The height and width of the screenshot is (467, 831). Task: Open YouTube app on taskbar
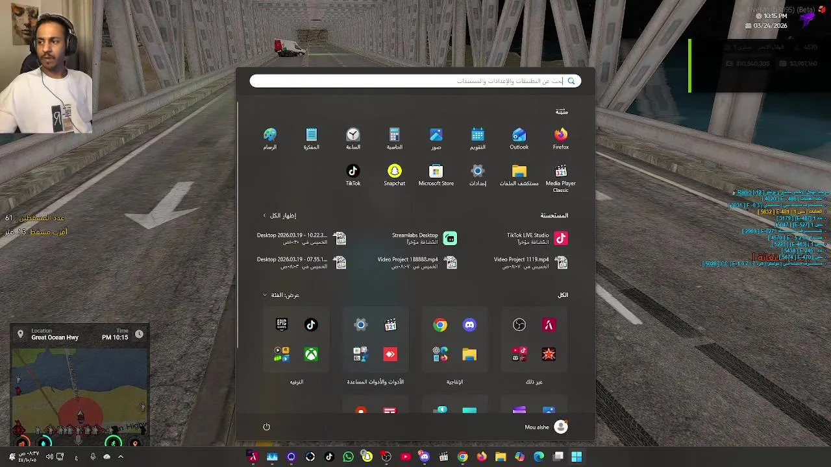406,457
